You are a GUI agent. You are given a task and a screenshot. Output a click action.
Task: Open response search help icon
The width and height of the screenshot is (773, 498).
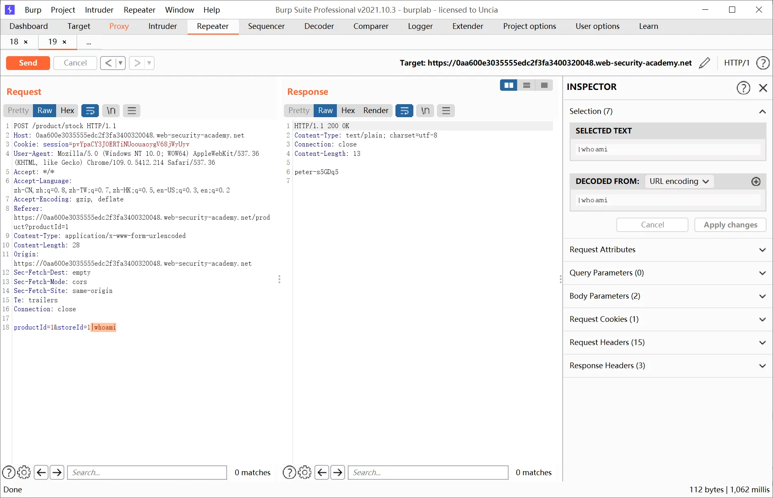[x=289, y=472]
